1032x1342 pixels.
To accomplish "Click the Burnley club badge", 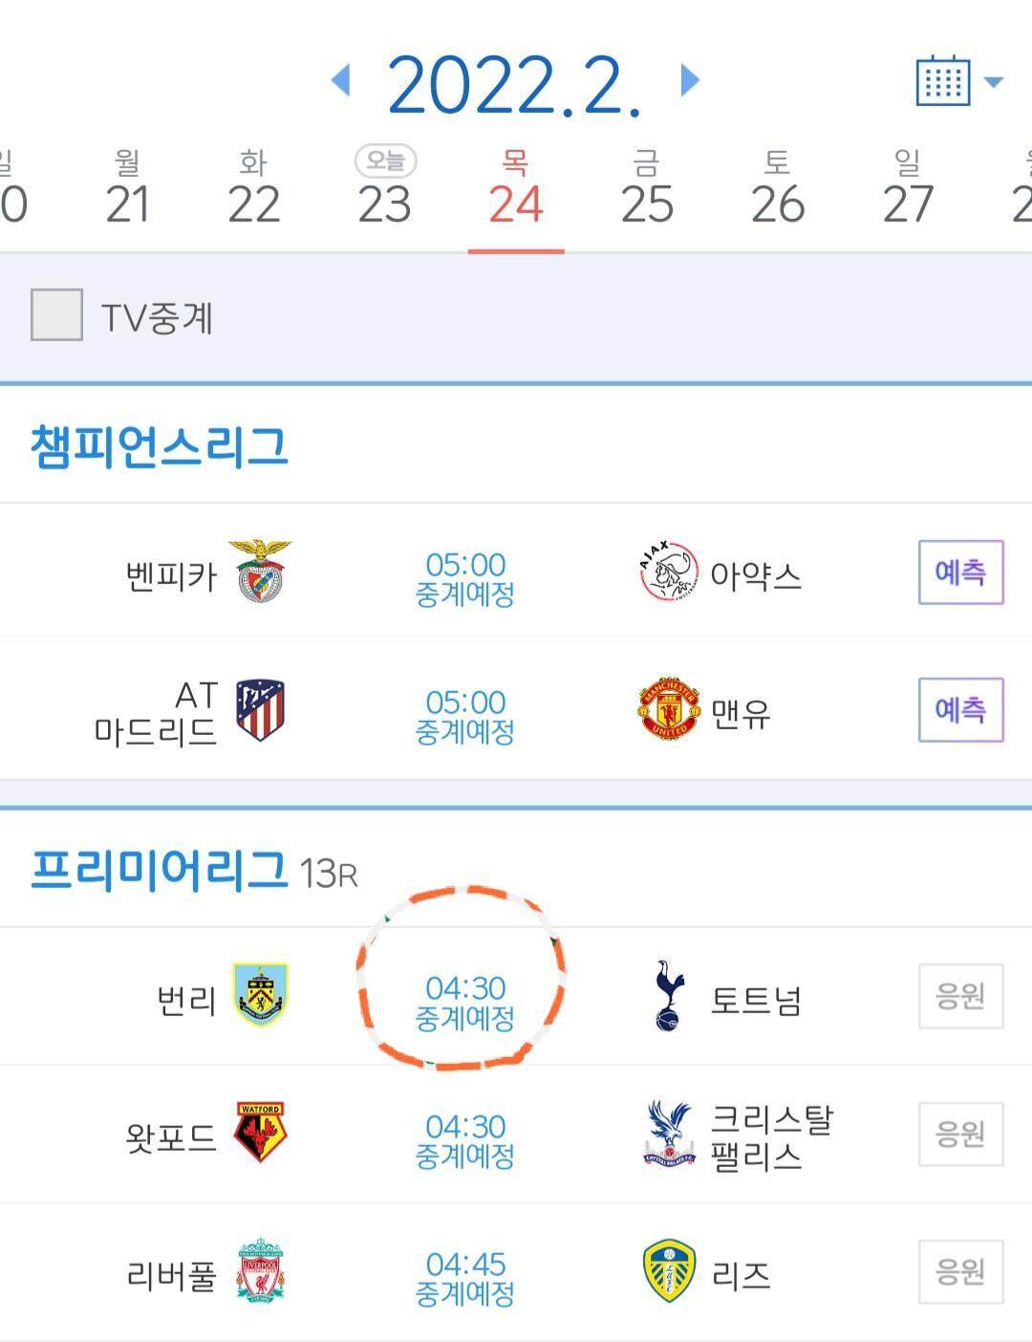I will coord(260,995).
